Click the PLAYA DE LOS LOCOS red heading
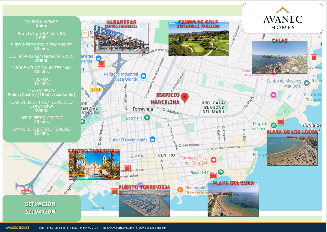The image size is (327, 232). (x=292, y=132)
